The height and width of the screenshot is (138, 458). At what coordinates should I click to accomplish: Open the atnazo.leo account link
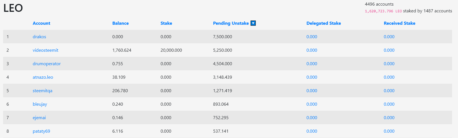(43, 77)
